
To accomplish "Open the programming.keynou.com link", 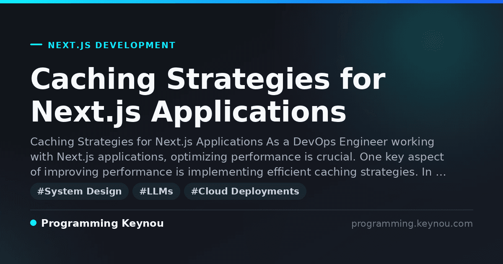I will coord(412,224).
